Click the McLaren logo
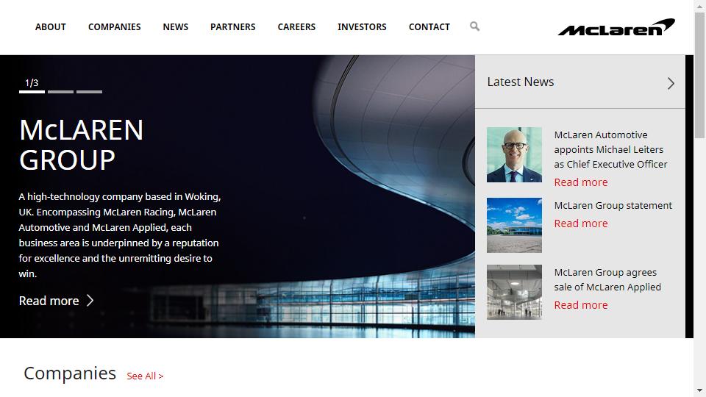 [x=616, y=28]
